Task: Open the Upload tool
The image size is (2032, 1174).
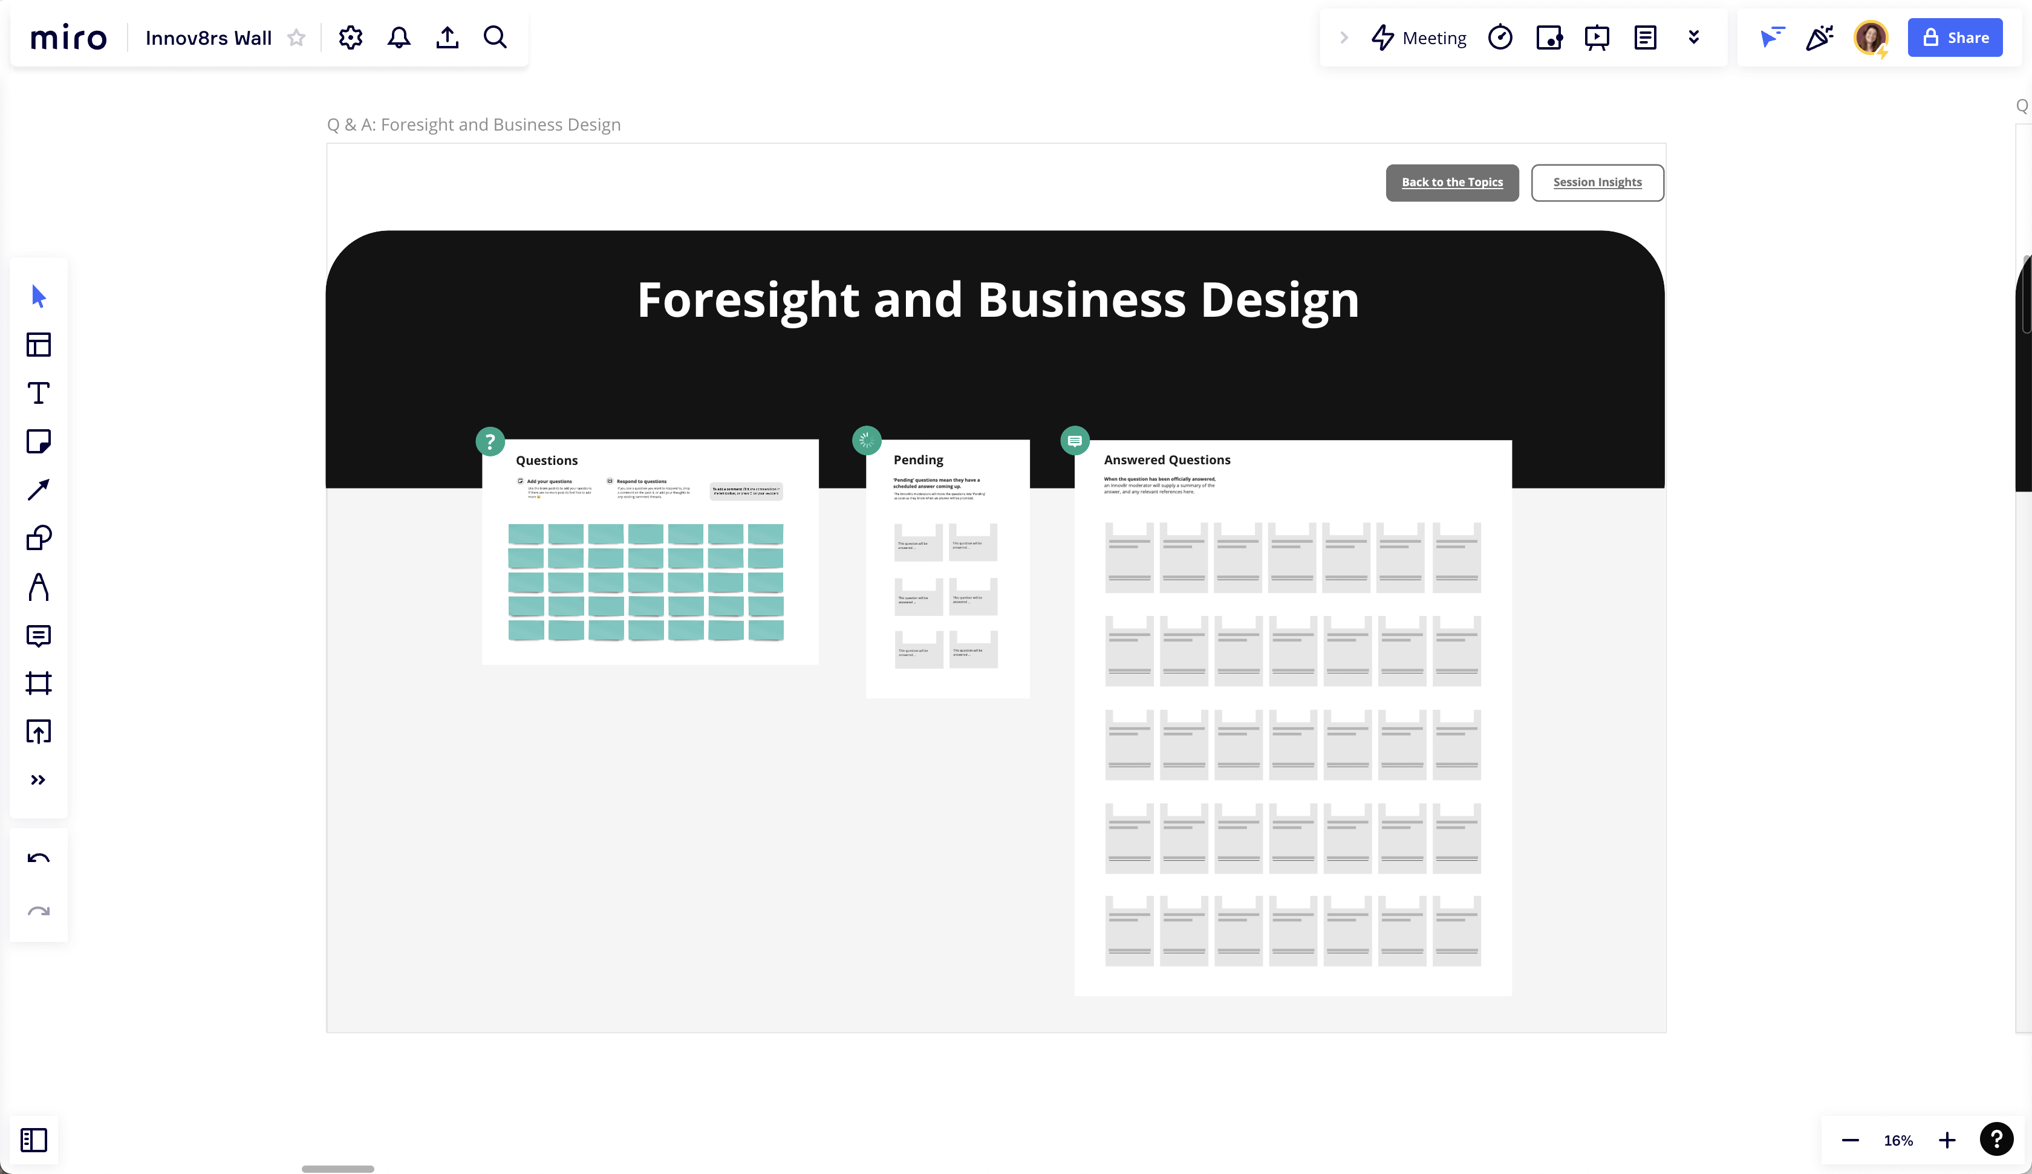Action: pos(38,732)
